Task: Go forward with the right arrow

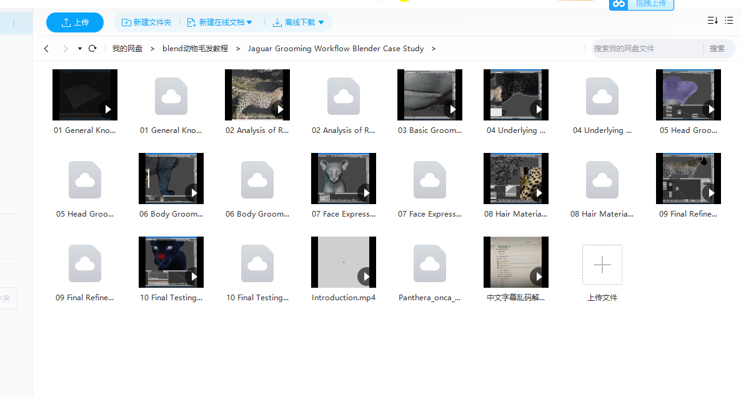Action: (65, 49)
